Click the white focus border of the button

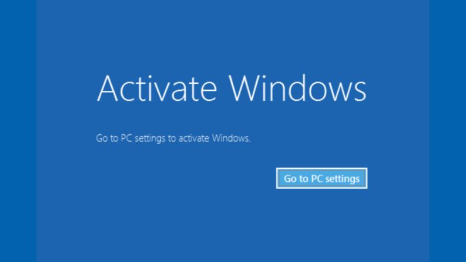tap(322, 168)
